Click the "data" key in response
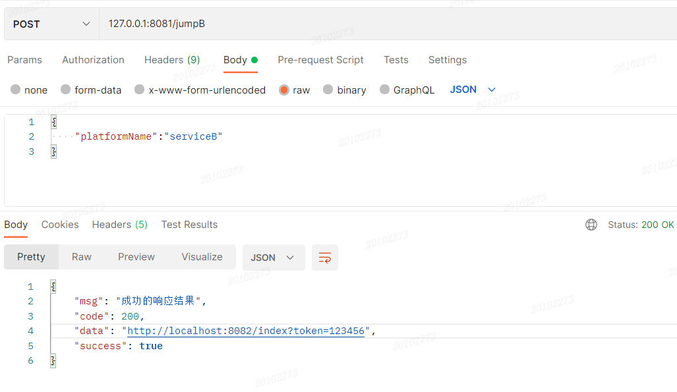677x392 pixels. tap(92, 331)
